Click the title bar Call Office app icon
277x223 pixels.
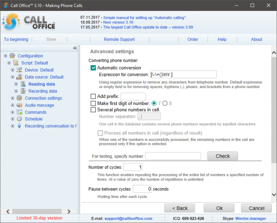(6, 5)
